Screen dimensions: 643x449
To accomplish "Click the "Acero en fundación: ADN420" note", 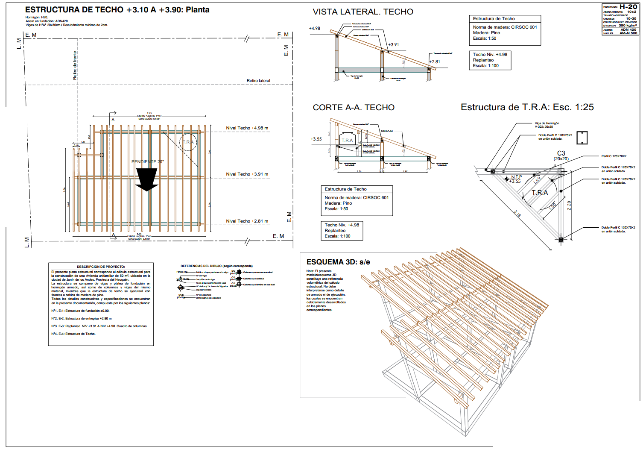I will point(47,21).
